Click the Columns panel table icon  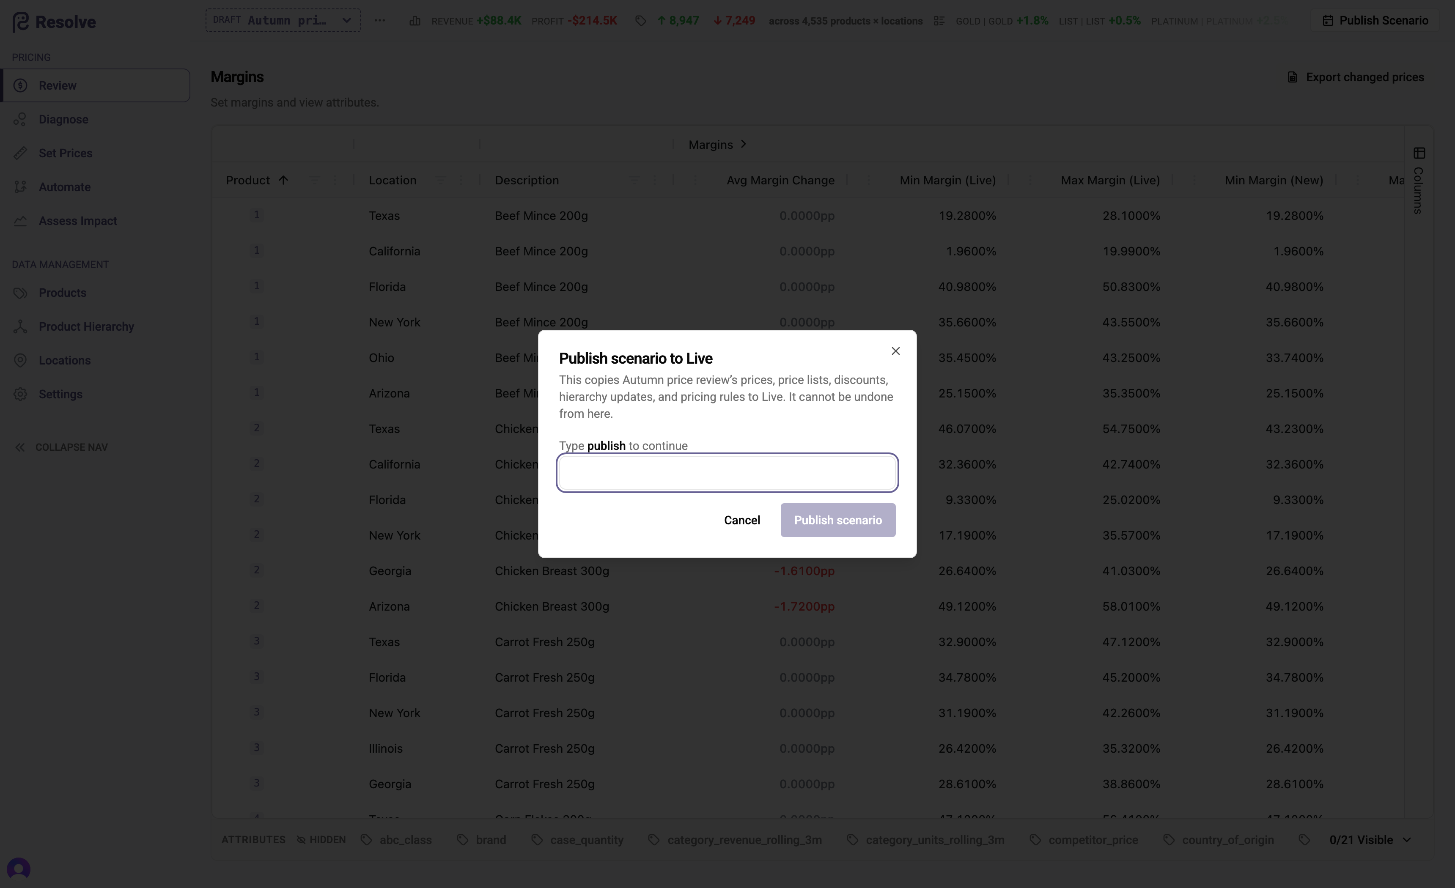1419,153
